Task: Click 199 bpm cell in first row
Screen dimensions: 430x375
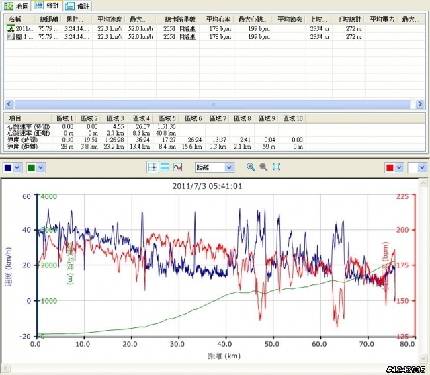Action: point(259,28)
